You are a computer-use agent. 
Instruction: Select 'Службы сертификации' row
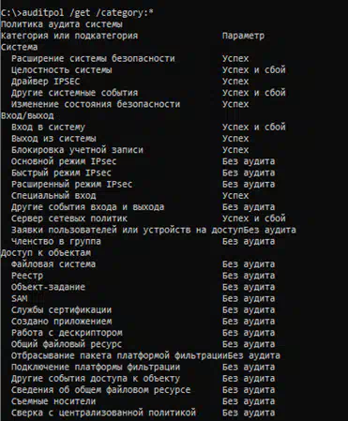[62, 309]
